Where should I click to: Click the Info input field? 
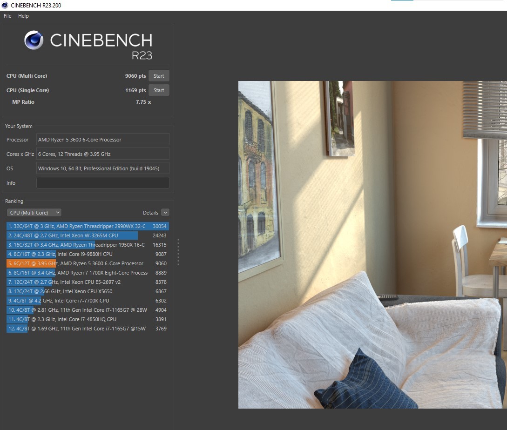click(103, 183)
